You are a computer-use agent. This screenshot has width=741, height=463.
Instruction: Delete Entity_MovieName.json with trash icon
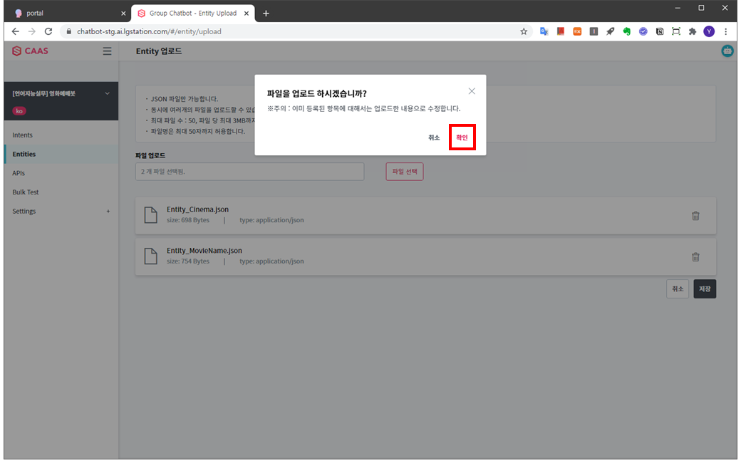(695, 257)
